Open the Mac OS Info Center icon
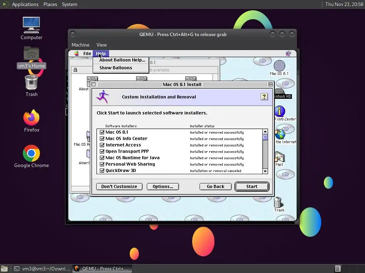Viewport: 365px width, 273px height. (x=279, y=111)
